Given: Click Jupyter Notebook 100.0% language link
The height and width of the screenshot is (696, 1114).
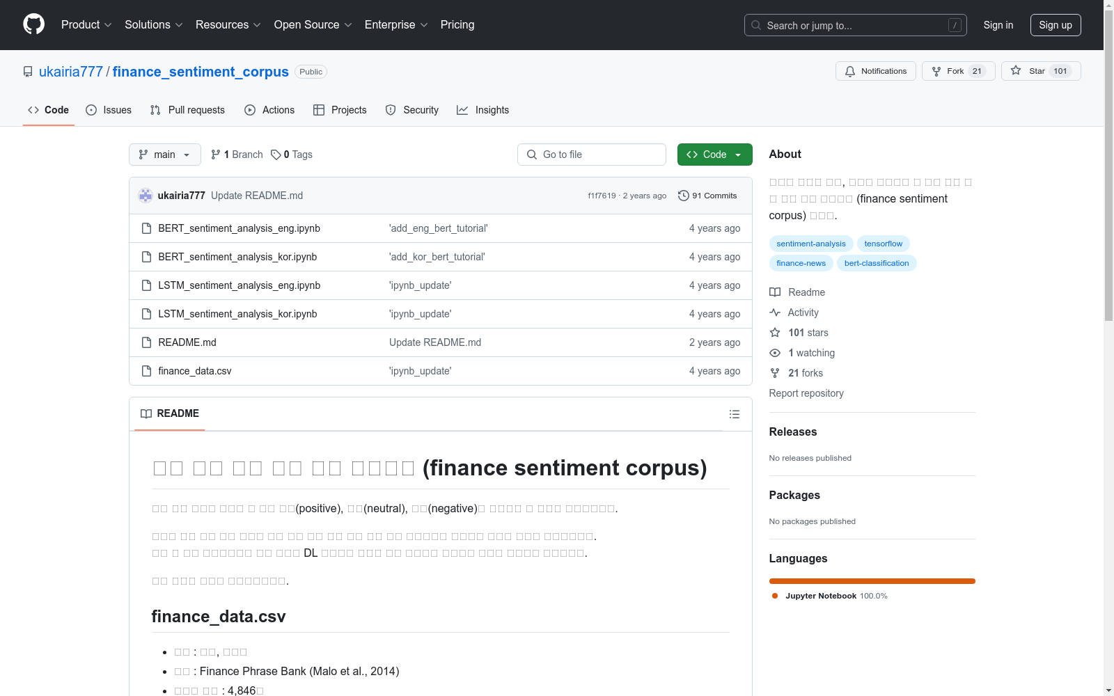Looking at the screenshot, I should [830, 596].
